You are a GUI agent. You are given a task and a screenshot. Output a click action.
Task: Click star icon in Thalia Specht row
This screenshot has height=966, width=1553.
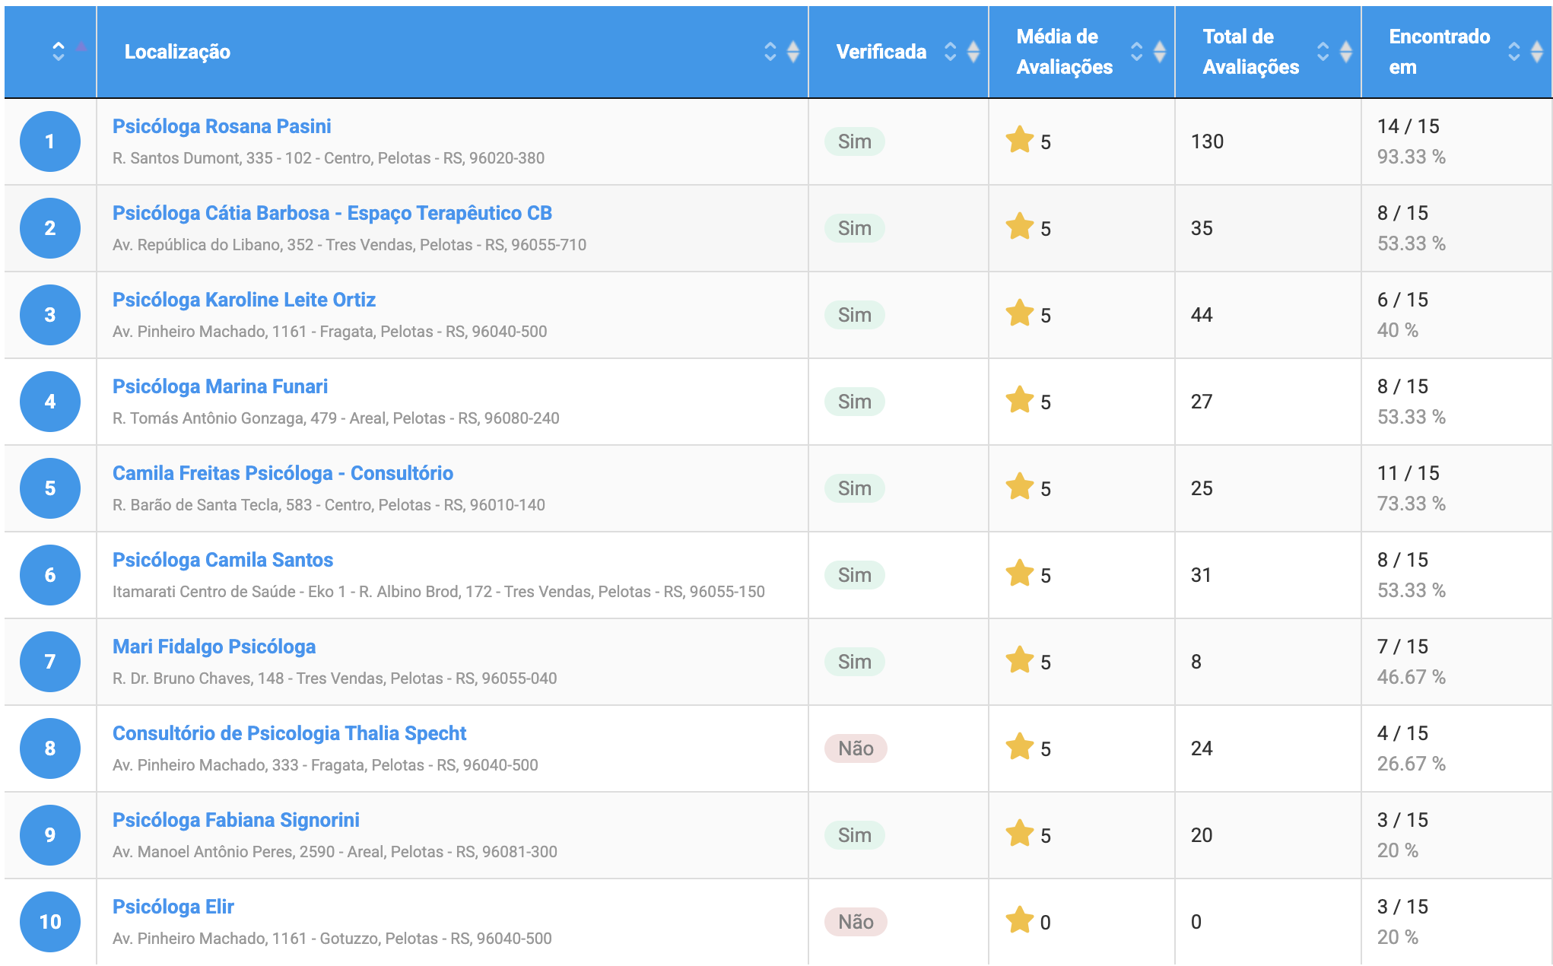pos(1019,747)
